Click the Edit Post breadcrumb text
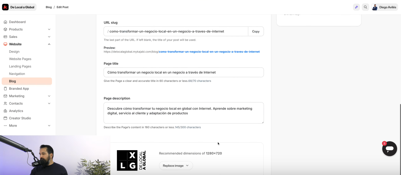 coord(63,7)
